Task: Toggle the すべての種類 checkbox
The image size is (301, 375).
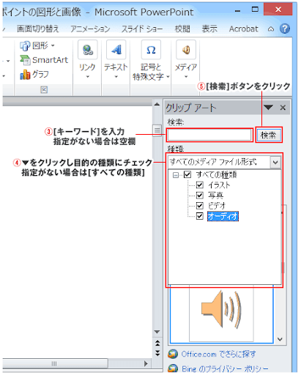Action: tap(187, 174)
